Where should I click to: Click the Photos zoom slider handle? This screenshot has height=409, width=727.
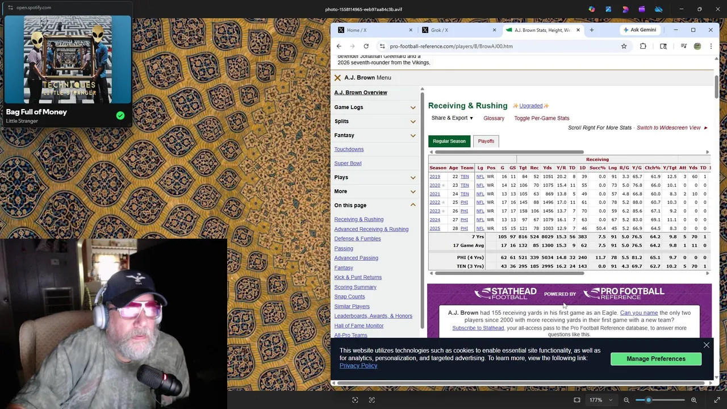tap(649, 400)
